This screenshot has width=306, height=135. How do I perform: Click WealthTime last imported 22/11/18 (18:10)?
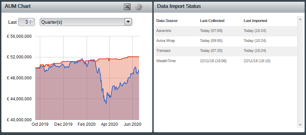257,61
